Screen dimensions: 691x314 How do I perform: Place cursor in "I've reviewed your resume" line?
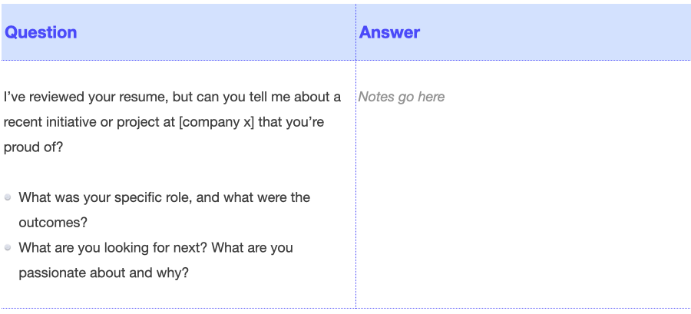[172, 97]
